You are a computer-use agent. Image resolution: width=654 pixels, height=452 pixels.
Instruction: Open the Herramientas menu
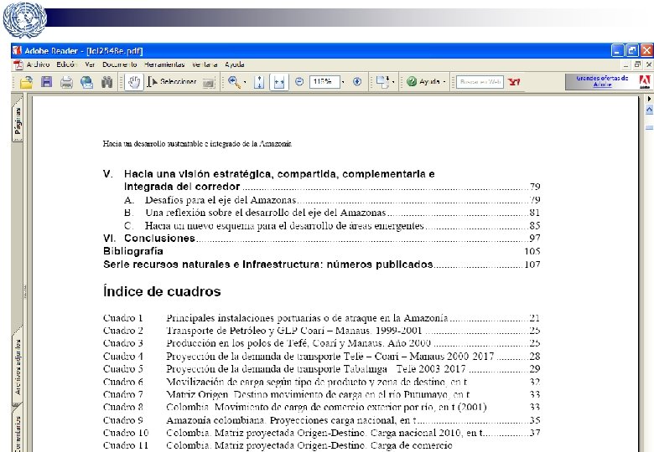click(x=164, y=64)
